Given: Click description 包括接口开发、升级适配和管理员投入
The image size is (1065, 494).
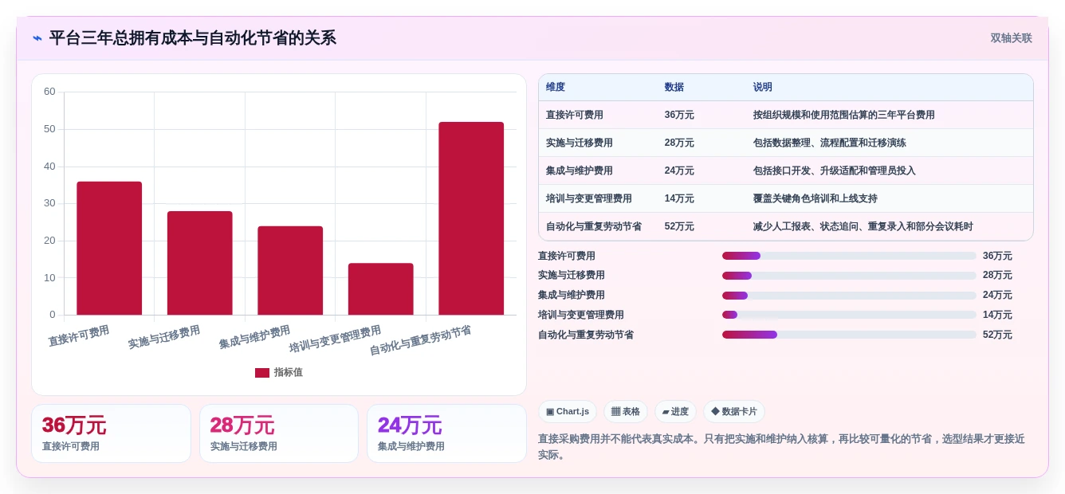Looking at the screenshot, I should tap(834, 171).
